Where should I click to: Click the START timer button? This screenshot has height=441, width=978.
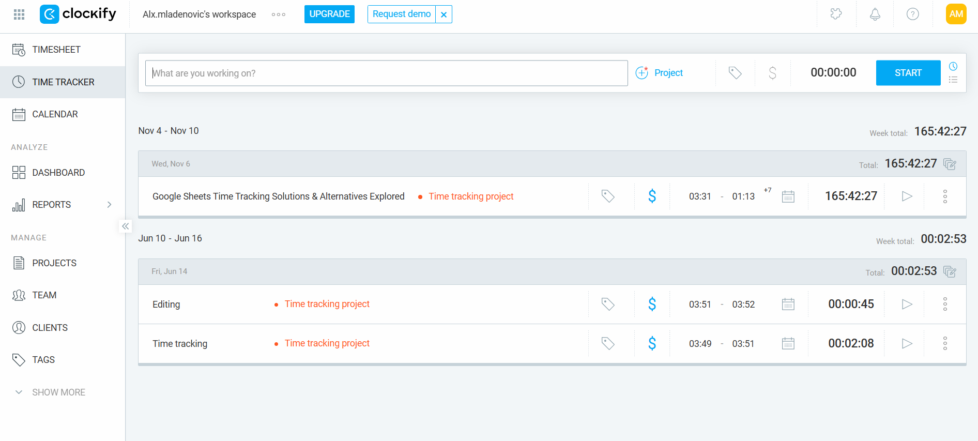pyautogui.click(x=908, y=73)
